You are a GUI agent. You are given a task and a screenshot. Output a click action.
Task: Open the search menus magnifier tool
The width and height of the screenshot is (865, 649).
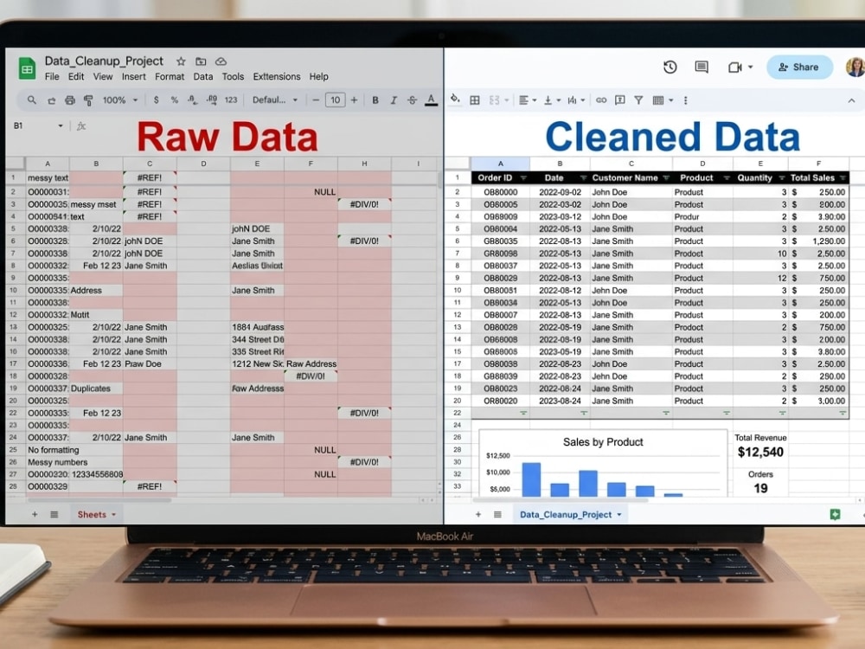click(32, 100)
